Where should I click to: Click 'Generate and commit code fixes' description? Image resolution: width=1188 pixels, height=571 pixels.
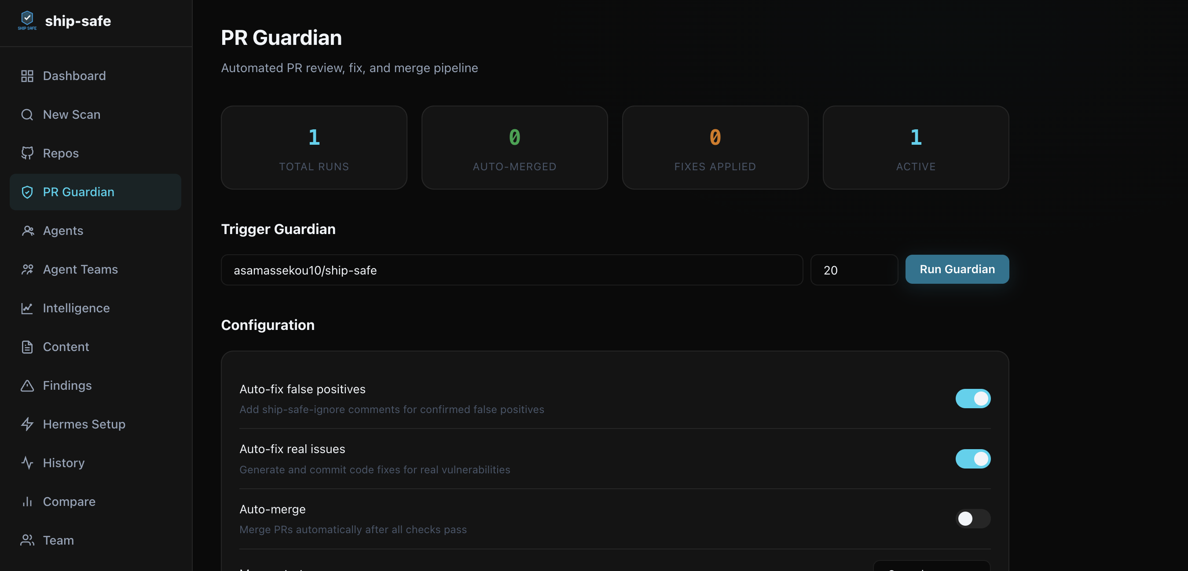pos(375,469)
